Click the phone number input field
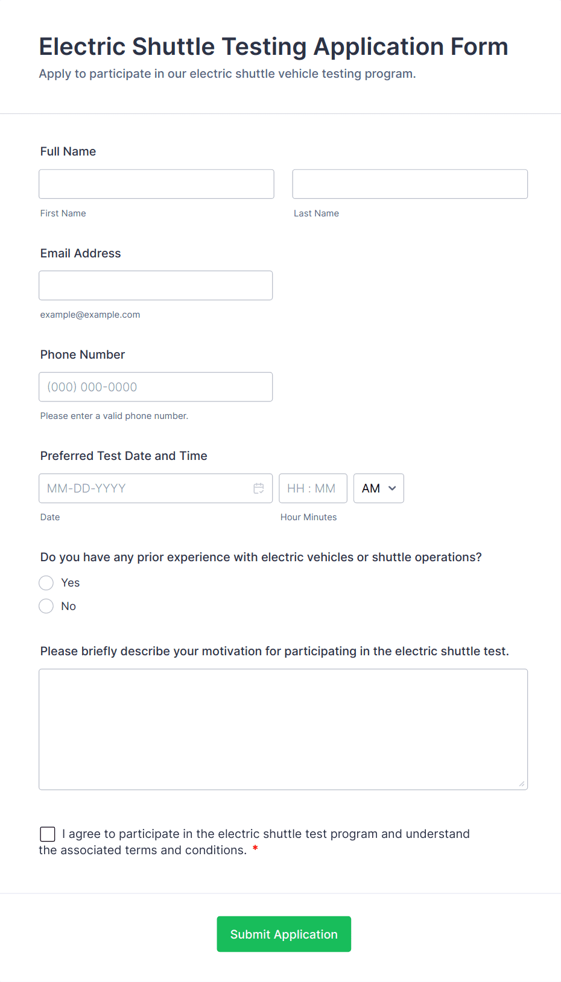 [x=156, y=387]
